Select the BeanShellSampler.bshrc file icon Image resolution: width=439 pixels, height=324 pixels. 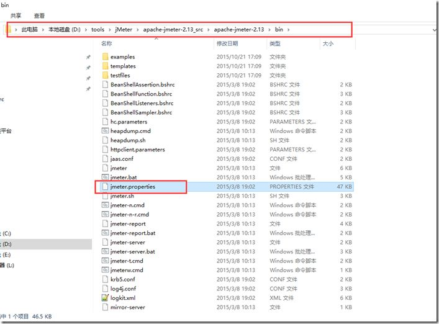(x=105, y=112)
